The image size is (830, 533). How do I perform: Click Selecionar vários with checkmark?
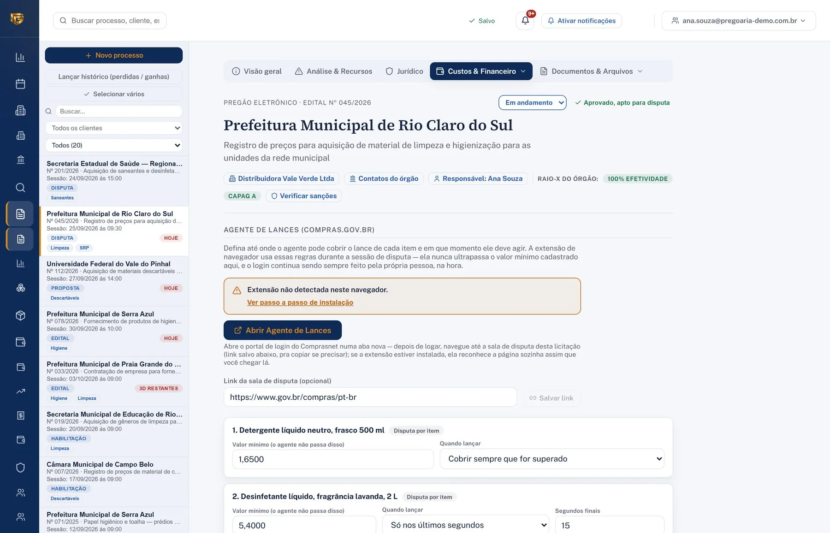coord(114,94)
